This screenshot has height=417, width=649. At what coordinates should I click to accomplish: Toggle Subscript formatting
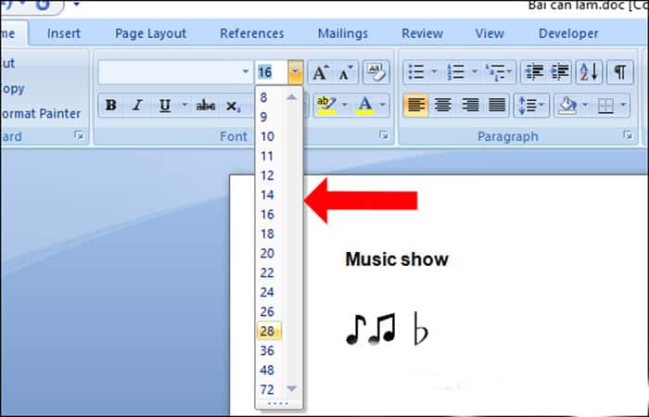(x=233, y=106)
